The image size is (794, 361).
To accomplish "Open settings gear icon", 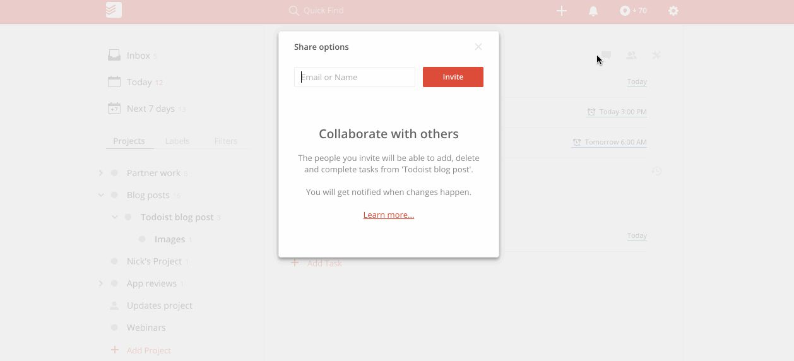I will pyautogui.click(x=673, y=11).
